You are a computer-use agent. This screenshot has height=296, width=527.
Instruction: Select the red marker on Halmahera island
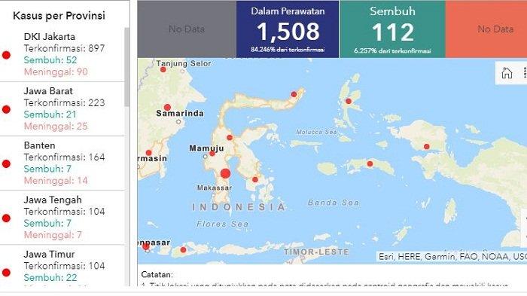pyautogui.click(x=349, y=101)
